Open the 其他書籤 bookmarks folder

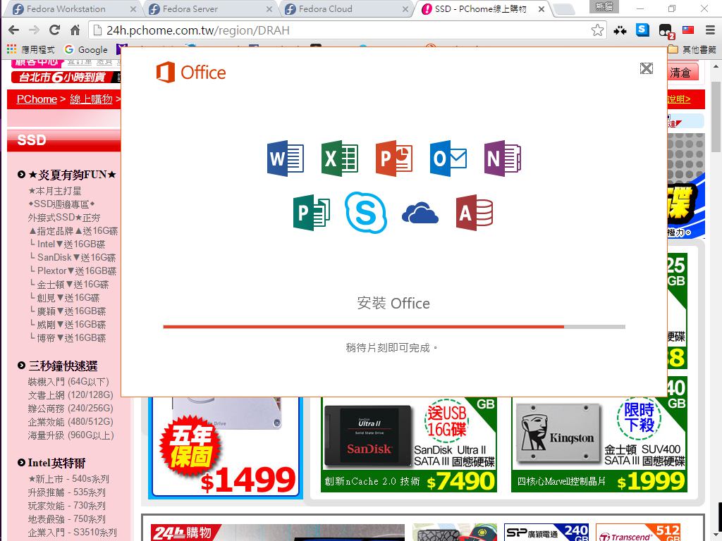(x=692, y=50)
